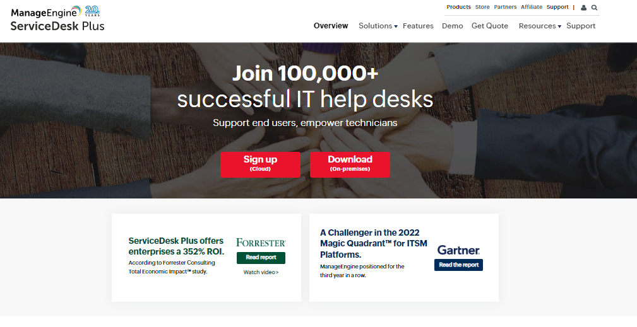637x327 pixels.
Task: Click the Sign up (Cloud) button
Action: pyautogui.click(x=260, y=164)
